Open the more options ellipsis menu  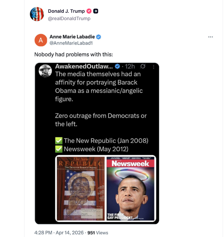[x=211, y=37]
